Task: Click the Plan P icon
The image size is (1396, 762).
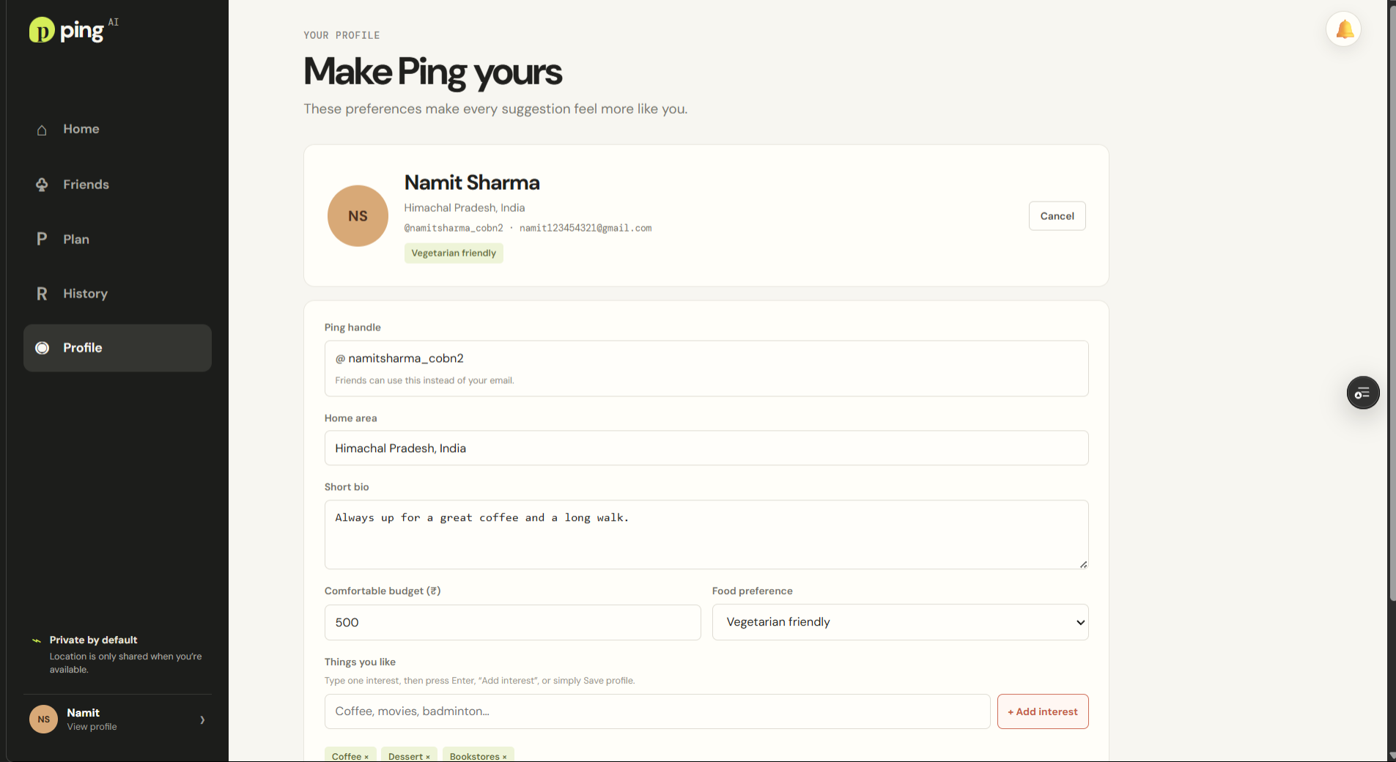Action: (x=42, y=239)
